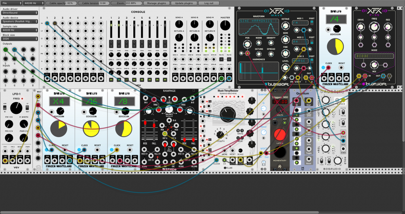Viewport: 405px width, 214px height.
Task: Click the Console SEND A knob
Action: [179, 24]
